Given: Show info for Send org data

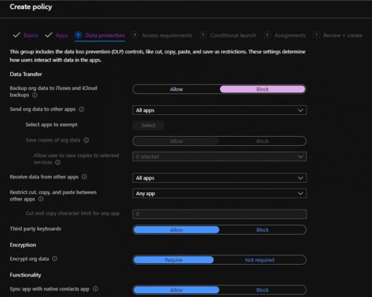Looking at the screenshot, I should click(x=81, y=109).
